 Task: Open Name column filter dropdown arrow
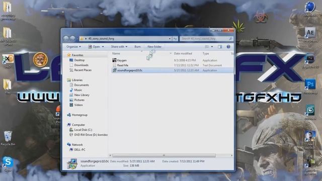(171, 53)
